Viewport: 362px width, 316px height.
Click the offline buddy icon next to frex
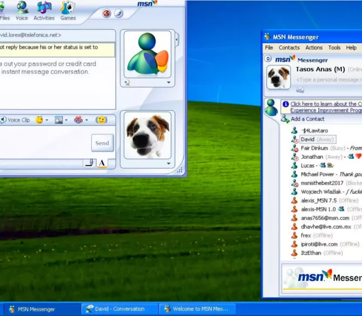(294, 236)
